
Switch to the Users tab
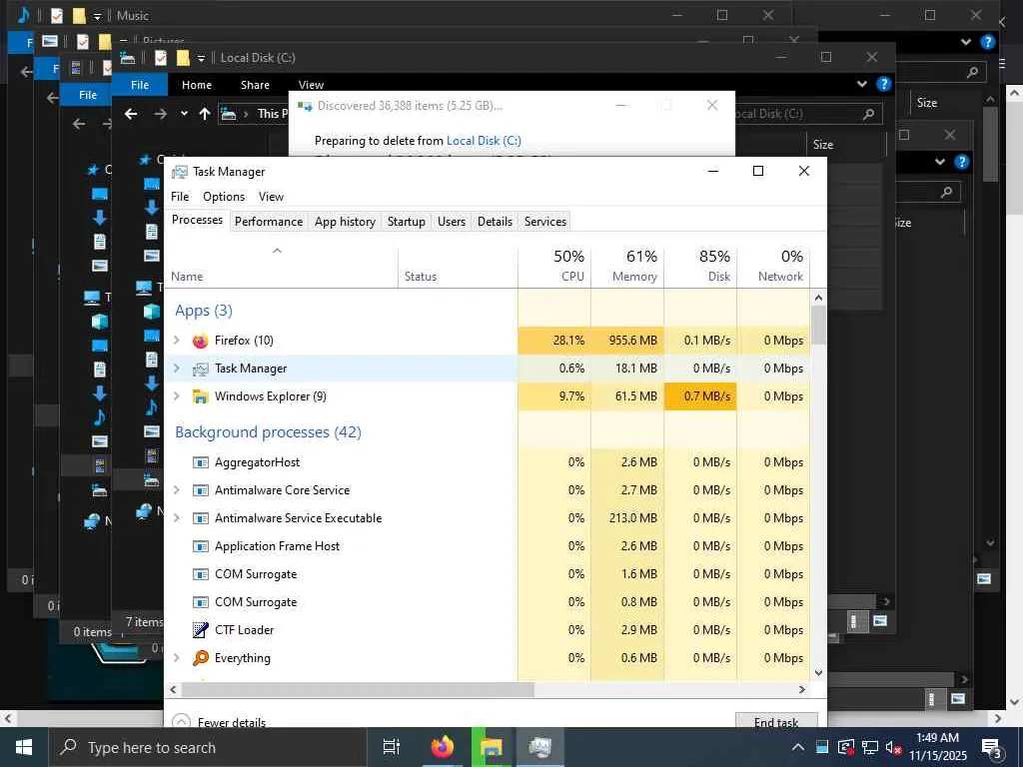click(x=452, y=222)
